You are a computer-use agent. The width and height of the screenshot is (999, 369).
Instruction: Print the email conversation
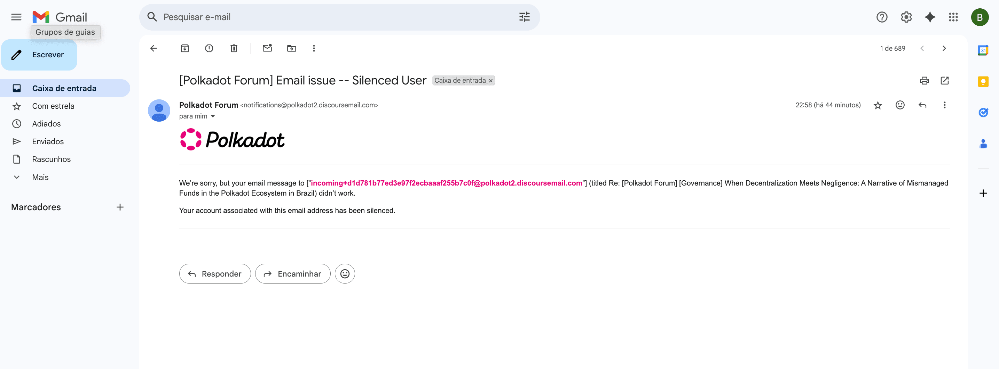click(924, 81)
